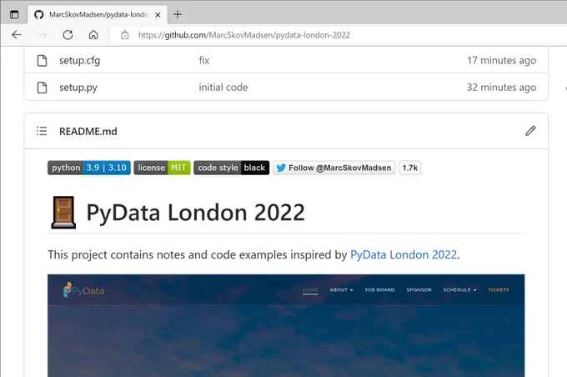Click SPONSOR in the banner image
Screen dimensions: 567x377
click(x=419, y=289)
